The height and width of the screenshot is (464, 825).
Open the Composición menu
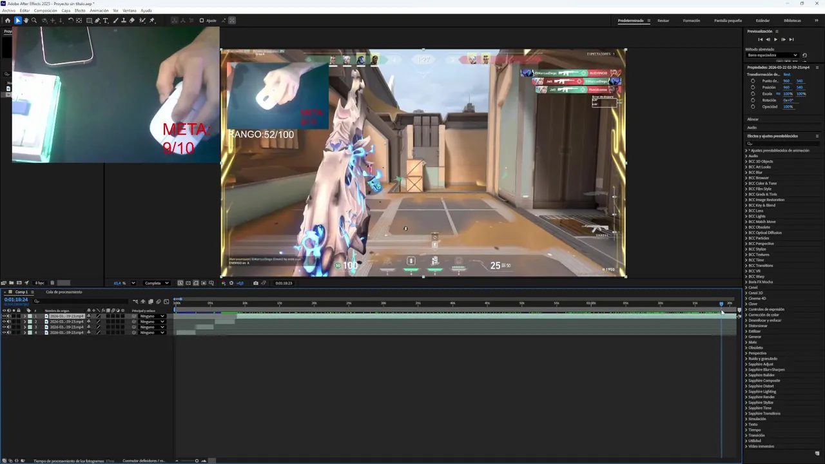tap(45, 10)
